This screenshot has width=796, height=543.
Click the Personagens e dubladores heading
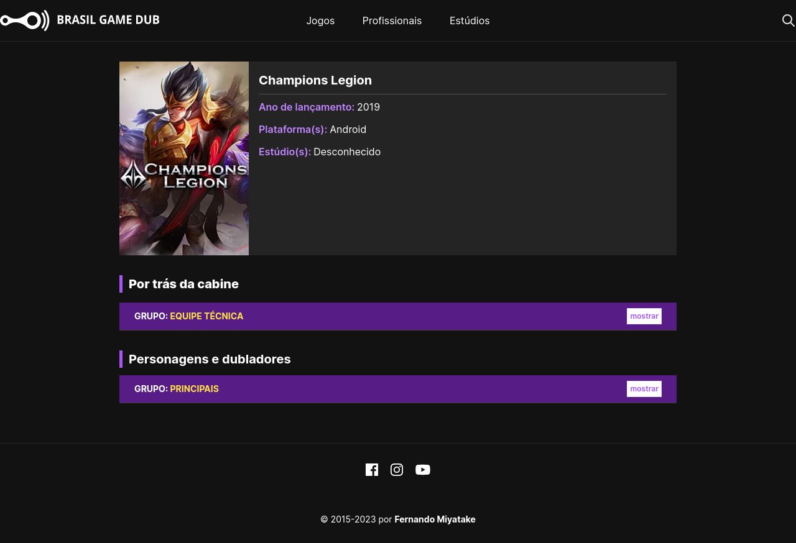(x=210, y=359)
